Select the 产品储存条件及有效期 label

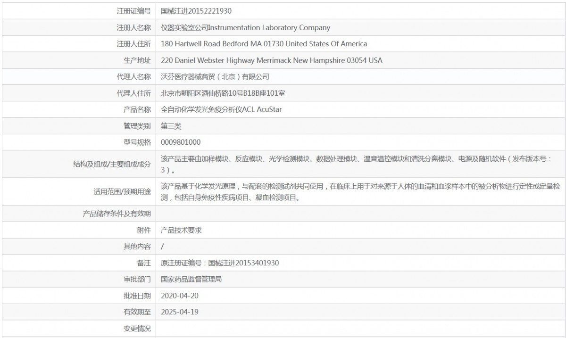point(117,214)
